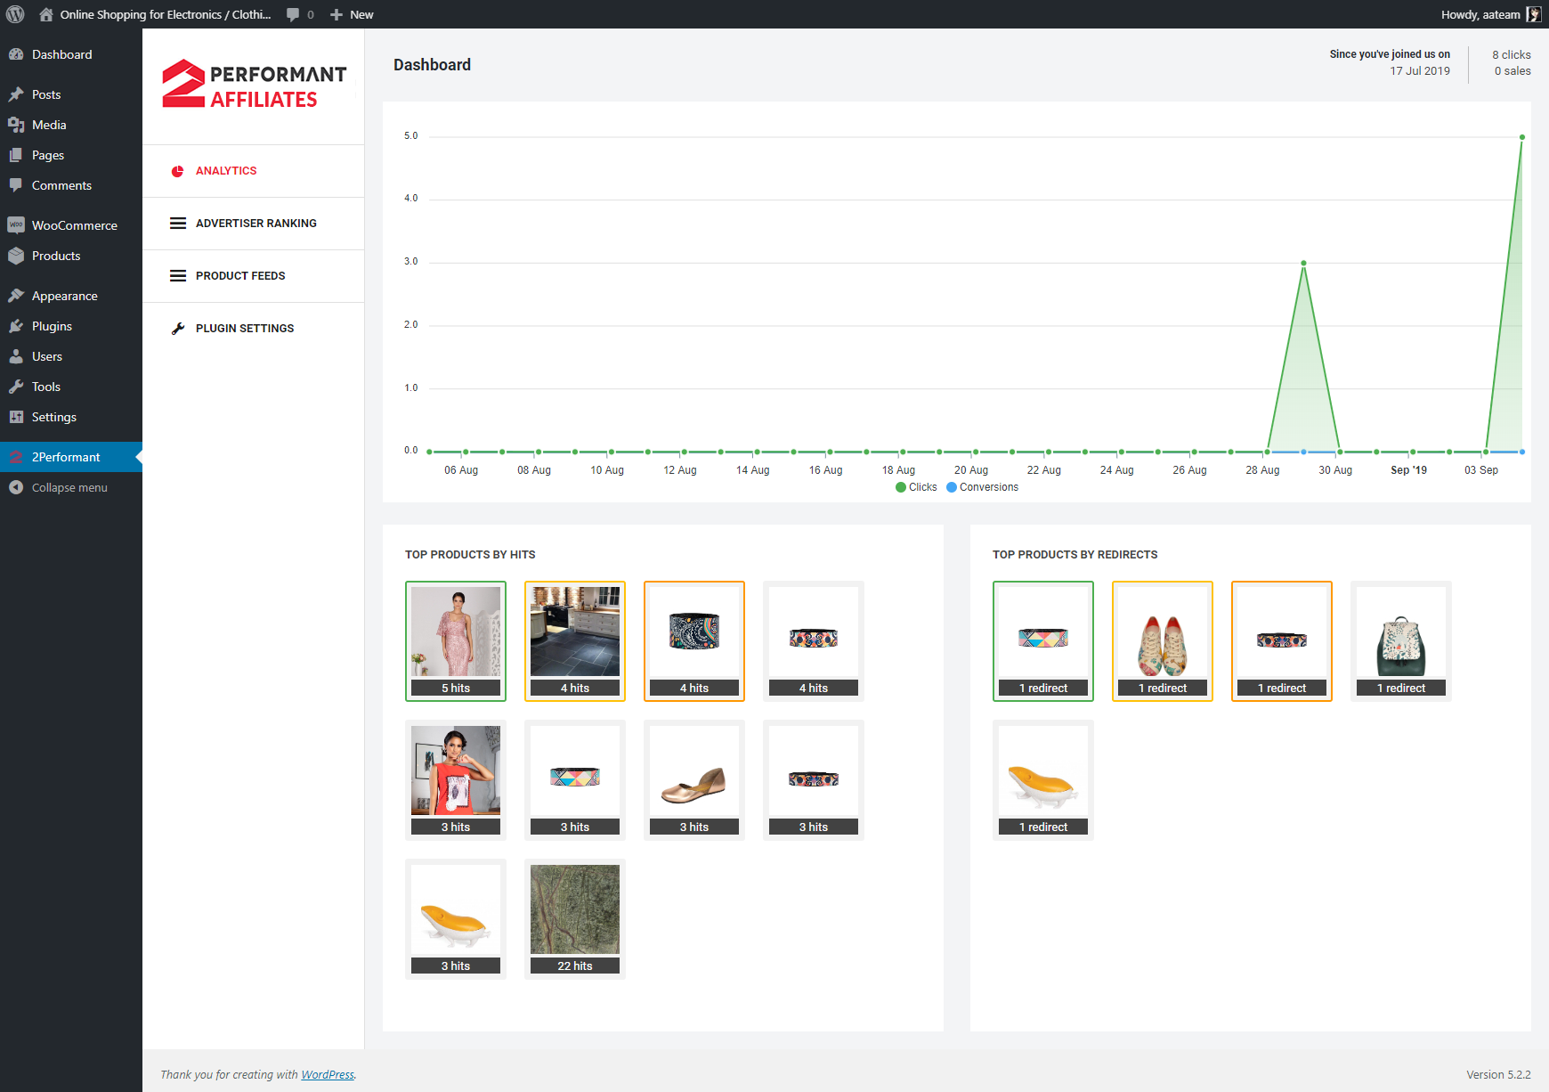The height and width of the screenshot is (1092, 1549).
Task: Click the aateam user avatar icon
Action: (1534, 14)
